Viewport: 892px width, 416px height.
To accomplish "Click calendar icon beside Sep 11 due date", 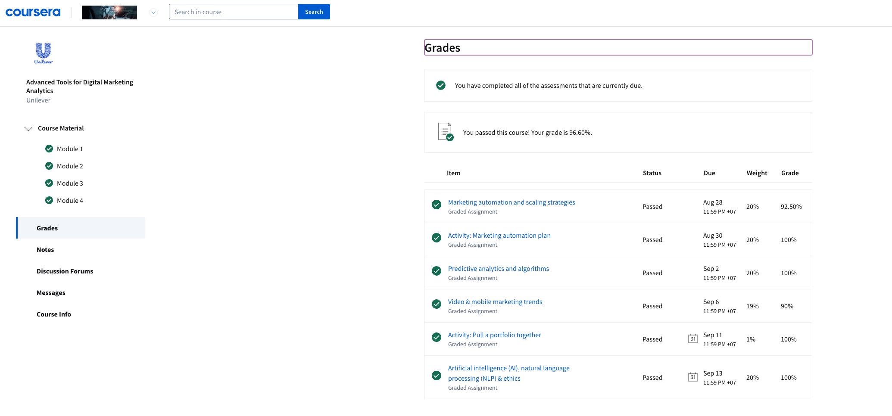I will 692,339.
